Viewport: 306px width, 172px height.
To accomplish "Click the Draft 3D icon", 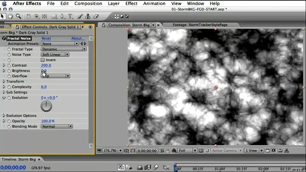I will tap(129, 167).
